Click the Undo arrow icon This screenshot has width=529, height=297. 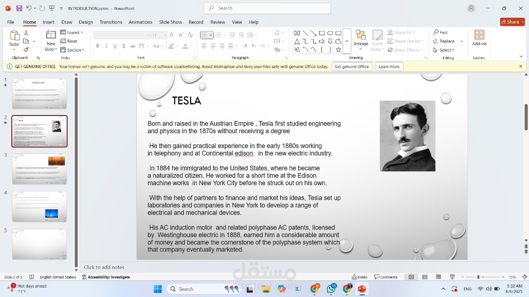29,8
